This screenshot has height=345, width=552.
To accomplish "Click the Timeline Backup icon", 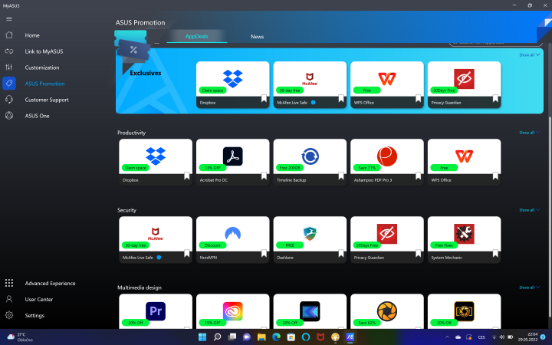I will tap(310, 156).
